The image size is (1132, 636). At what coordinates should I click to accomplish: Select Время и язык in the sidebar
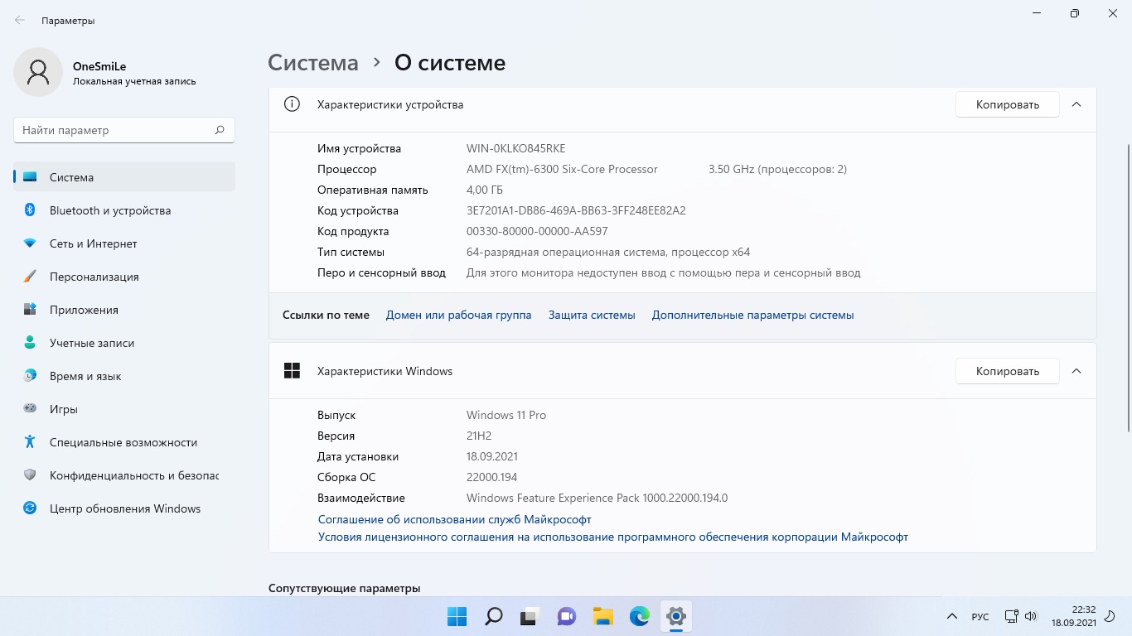tap(124, 376)
